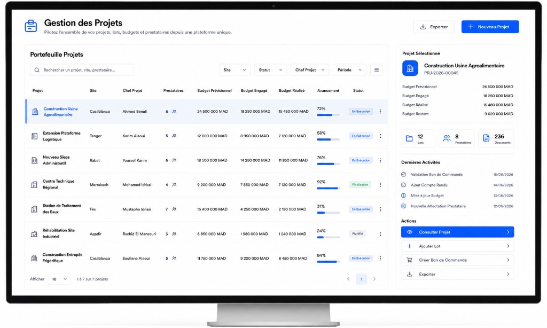Click the column settings list icon
The height and width of the screenshot is (328, 547).
(x=377, y=70)
